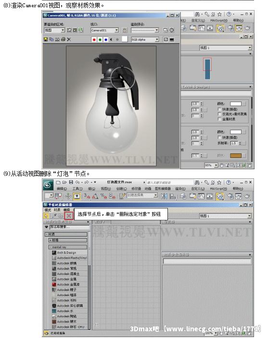The width and height of the screenshot is (280, 338).
Task: Click the Print Image icon in render window
Action: tap(63, 39)
